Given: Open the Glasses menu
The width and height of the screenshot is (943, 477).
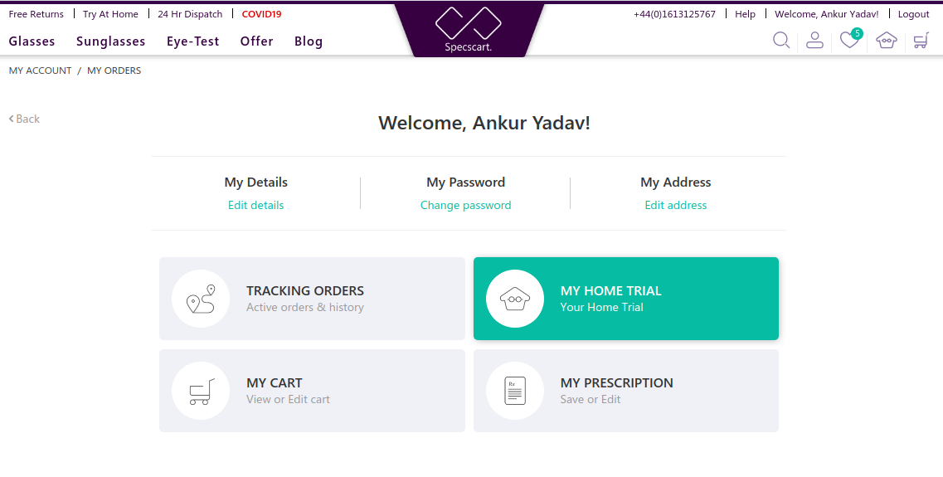Looking at the screenshot, I should click(32, 41).
